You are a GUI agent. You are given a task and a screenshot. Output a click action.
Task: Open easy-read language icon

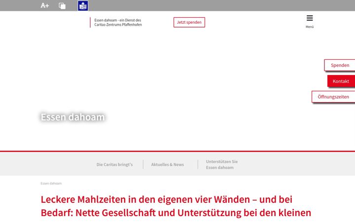[x=83, y=5]
